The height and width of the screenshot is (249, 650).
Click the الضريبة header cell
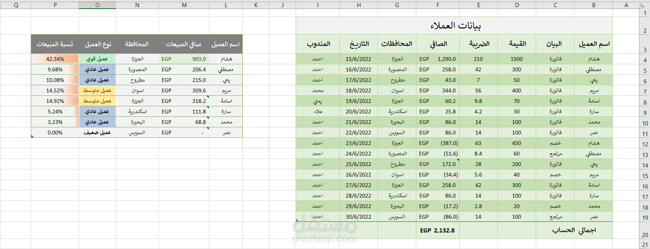tap(478, 44)
